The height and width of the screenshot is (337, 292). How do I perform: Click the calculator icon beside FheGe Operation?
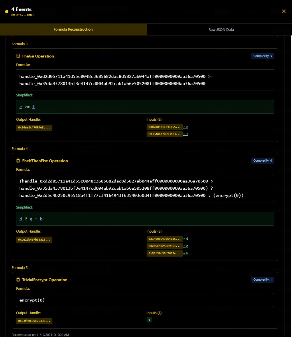[x=18, y=56]
